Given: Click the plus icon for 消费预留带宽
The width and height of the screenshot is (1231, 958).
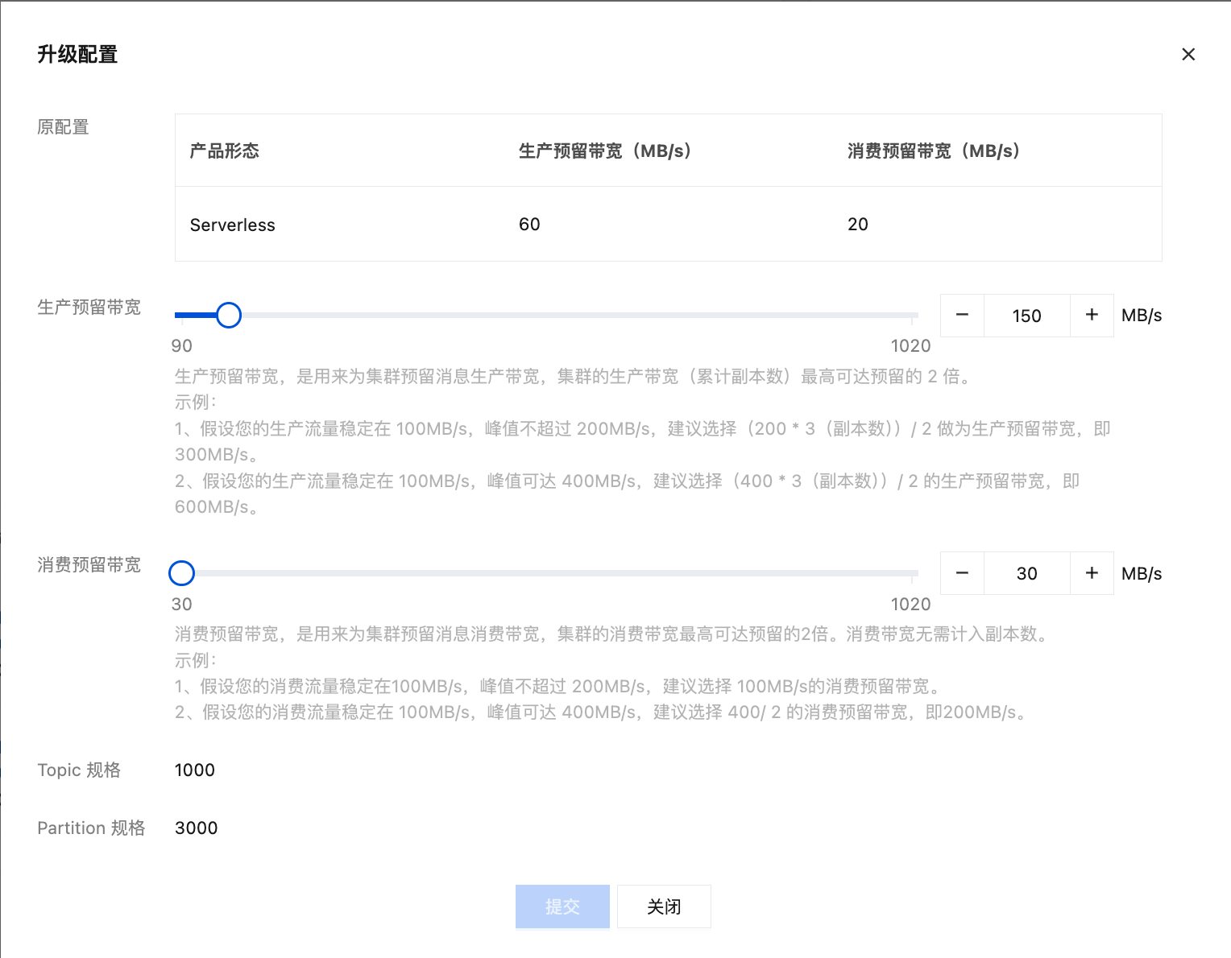Looking at the screenshot, I should click(1092, 572).
